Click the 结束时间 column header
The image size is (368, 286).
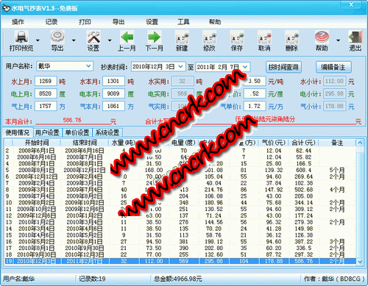tap(85, 143)
